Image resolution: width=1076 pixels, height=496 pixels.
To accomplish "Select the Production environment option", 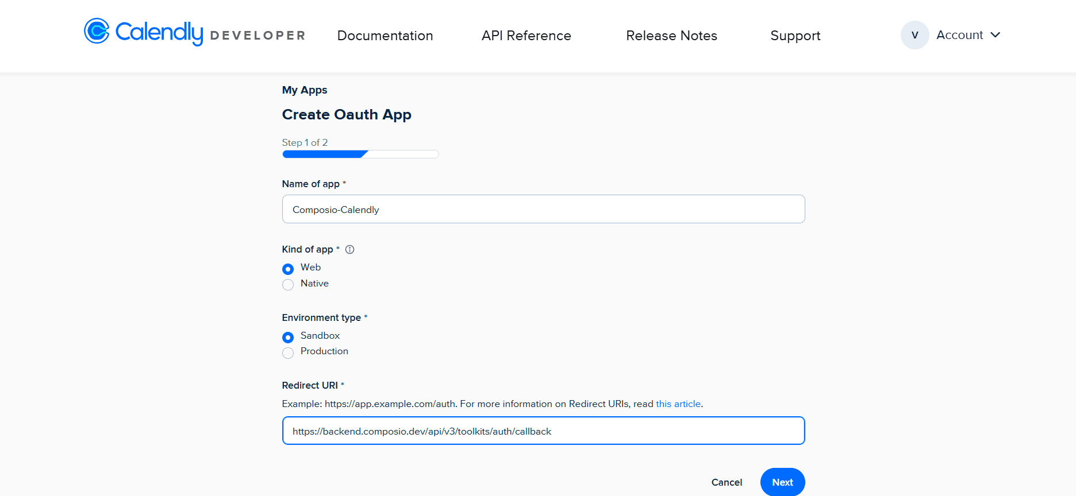I will click(288, 352).
